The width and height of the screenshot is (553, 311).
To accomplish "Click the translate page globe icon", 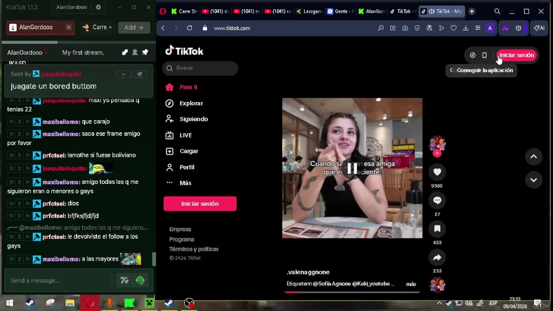I will (429, 28).
